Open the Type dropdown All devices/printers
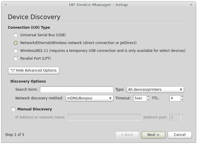 pyautogui.click(x=155, y=90)
